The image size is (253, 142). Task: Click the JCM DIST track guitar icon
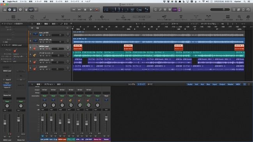35,68
